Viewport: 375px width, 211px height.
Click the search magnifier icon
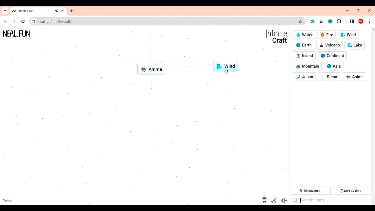click(x=295, y=200)
